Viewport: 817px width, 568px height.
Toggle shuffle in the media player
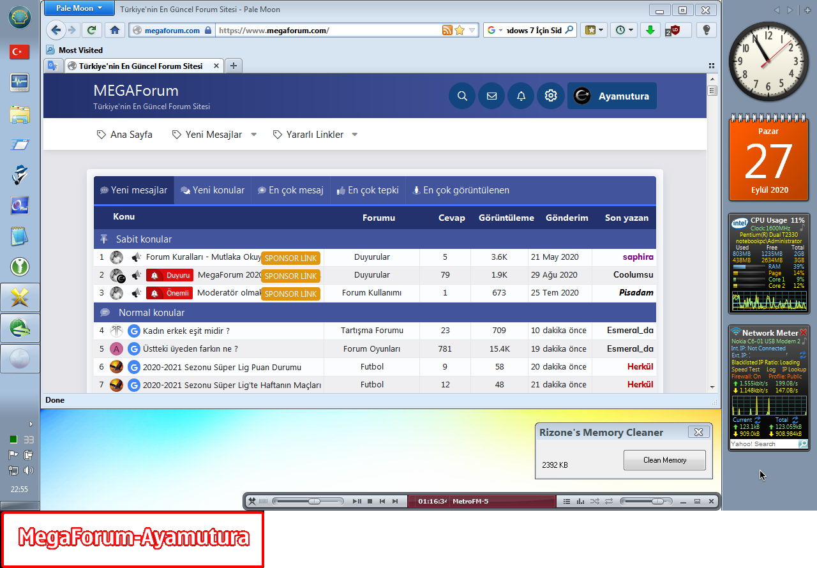tap(595, 502)
